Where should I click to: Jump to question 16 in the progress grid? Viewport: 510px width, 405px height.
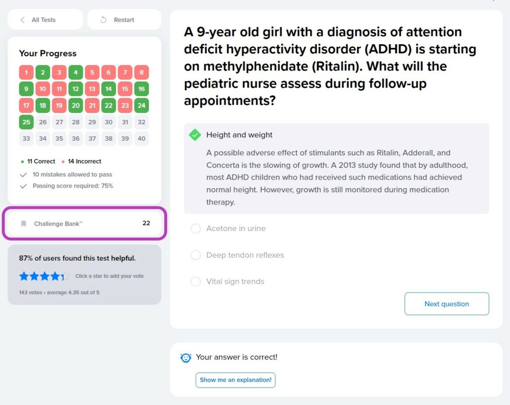[x=141, y=89]
